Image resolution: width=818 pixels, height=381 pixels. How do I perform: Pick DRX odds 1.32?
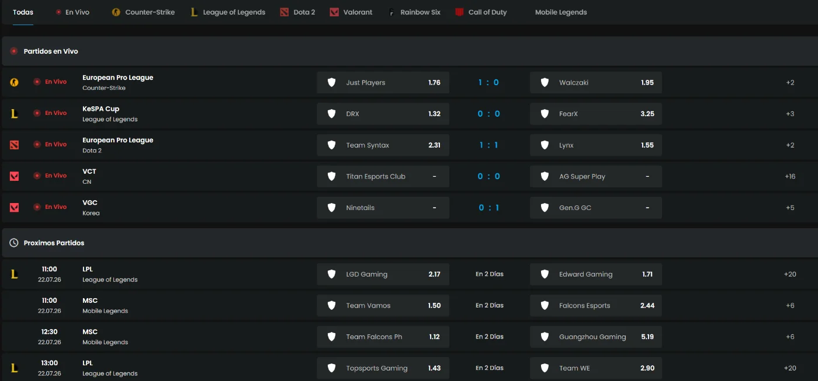383,114
